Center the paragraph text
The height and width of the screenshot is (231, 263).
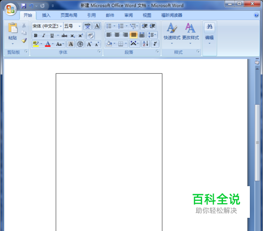click(x=117, y=35)
